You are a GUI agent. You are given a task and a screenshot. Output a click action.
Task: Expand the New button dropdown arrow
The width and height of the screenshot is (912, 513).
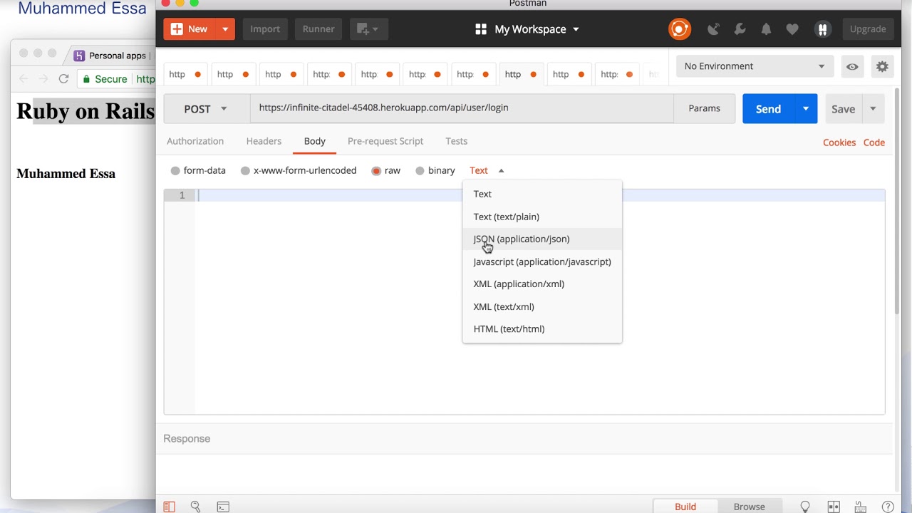(x=225, y=29)
